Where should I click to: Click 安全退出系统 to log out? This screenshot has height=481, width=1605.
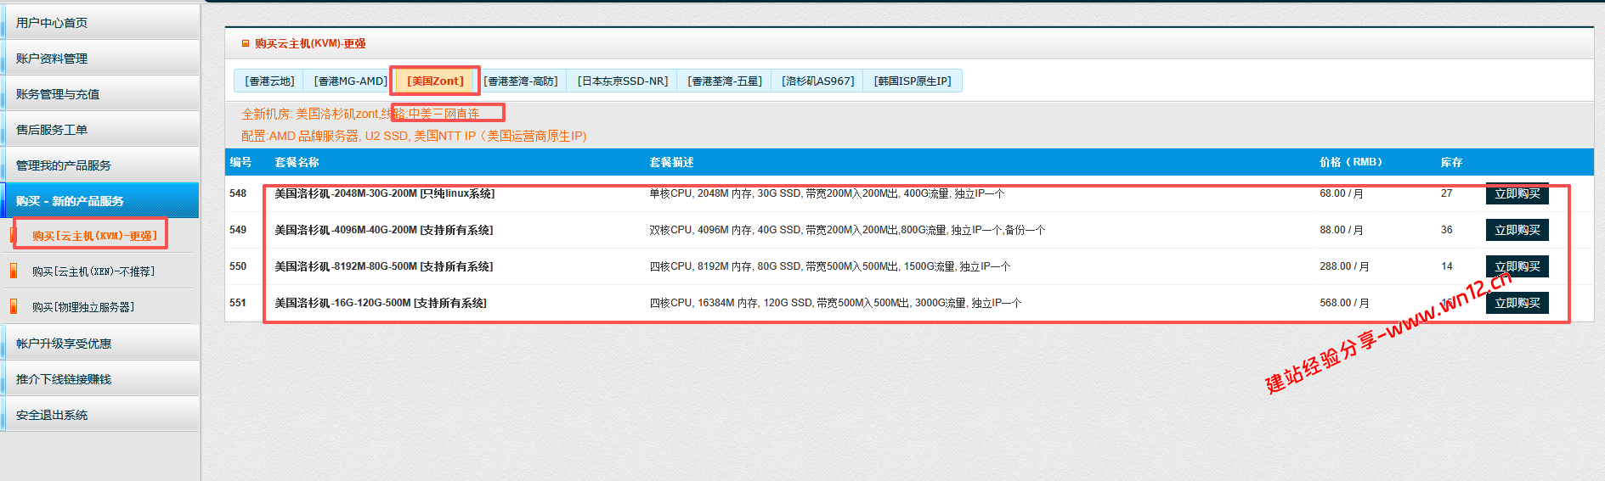click(52, 415)
